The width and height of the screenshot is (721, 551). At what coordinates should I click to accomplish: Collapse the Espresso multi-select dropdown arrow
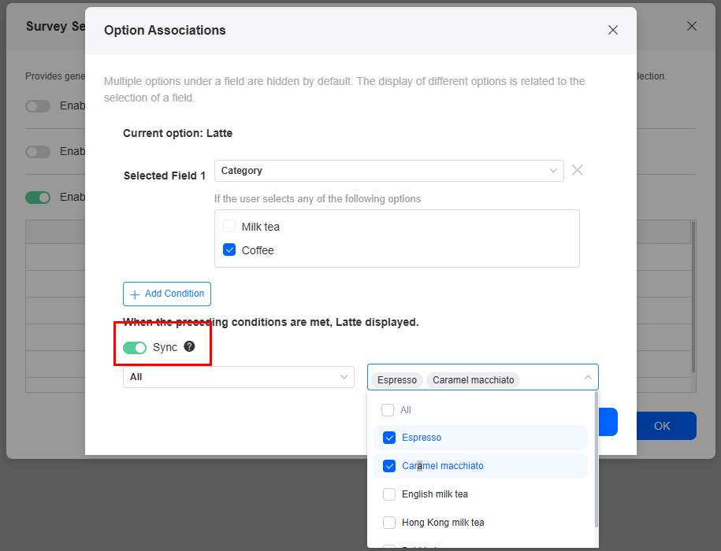(588, 378)
